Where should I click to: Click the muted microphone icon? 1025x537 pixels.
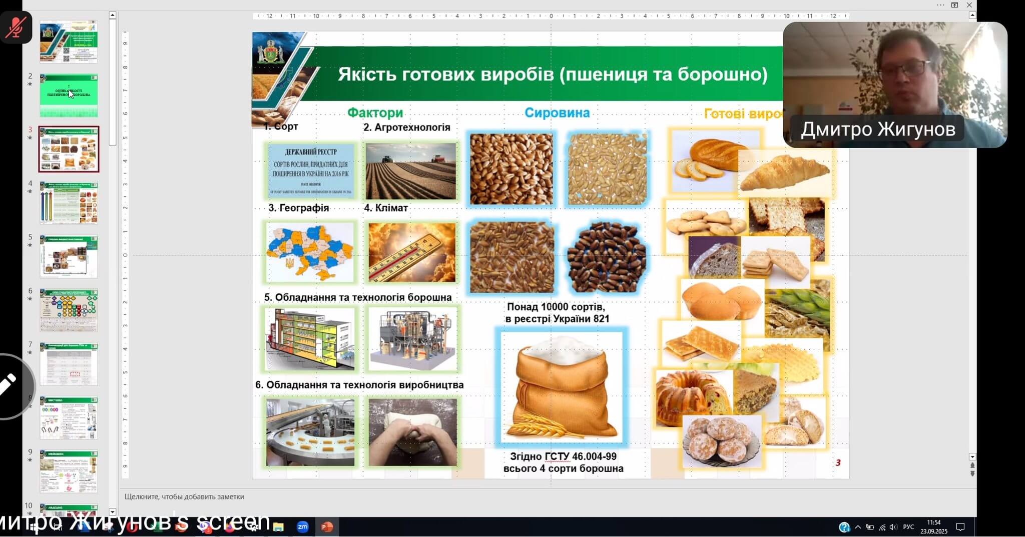coord(16,27)
